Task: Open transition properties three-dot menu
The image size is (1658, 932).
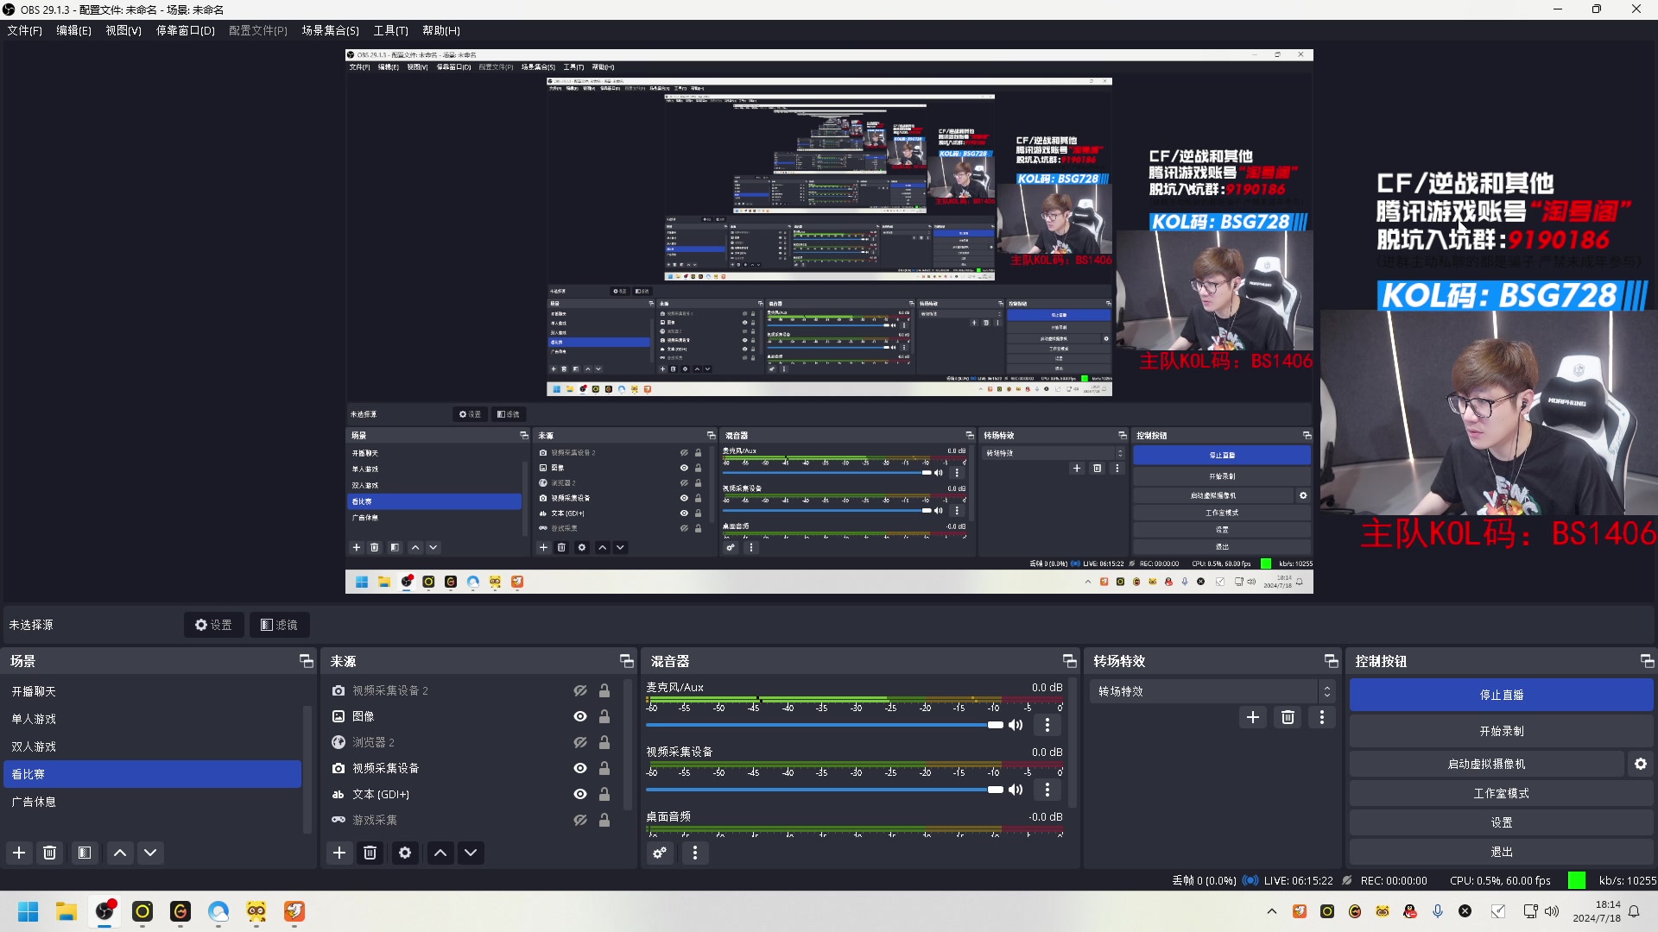Action: (1322, 717)
